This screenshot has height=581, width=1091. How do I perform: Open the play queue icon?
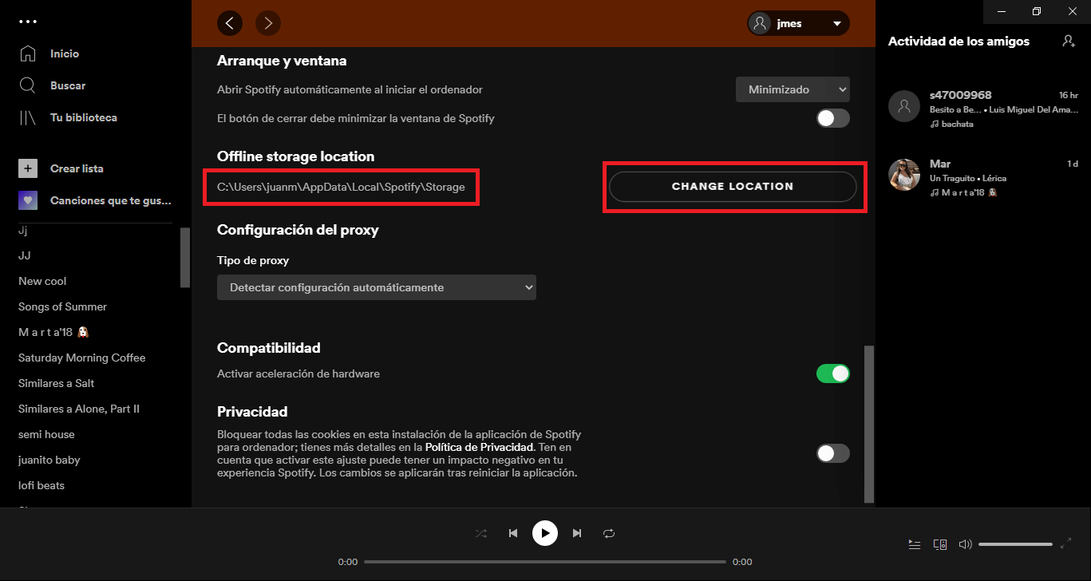(915, 544)
